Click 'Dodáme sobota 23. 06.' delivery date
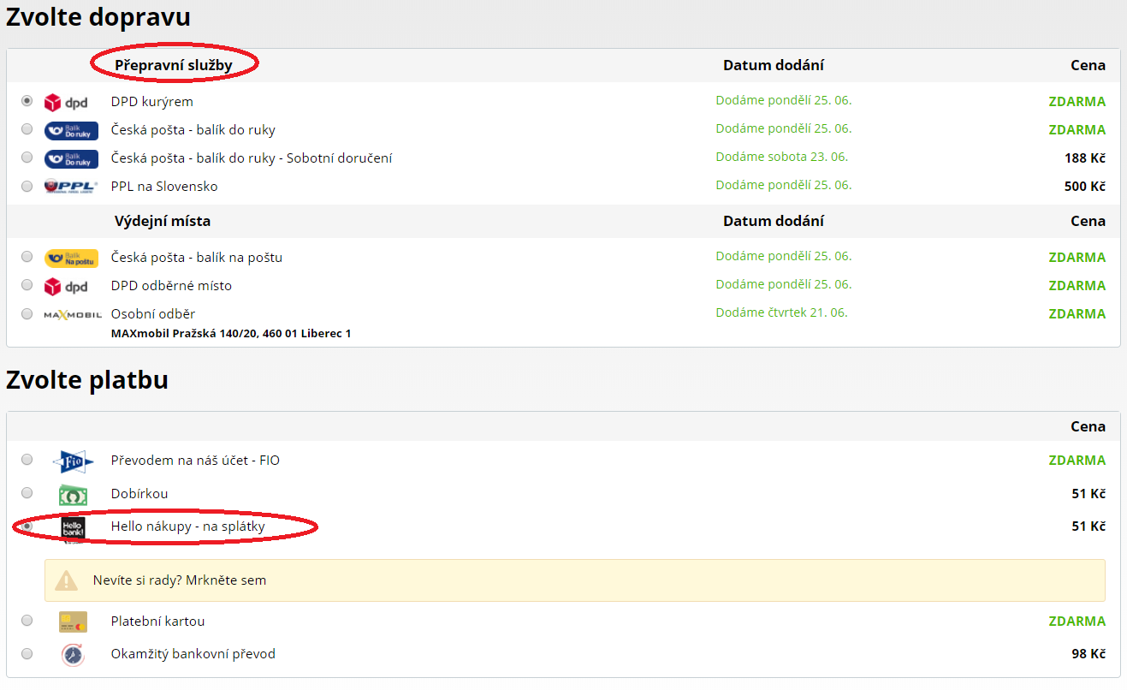Image resolution: width=1127 pixels, height=690 pixels. [782, 157]
